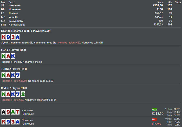Click the Stack column header
Viewport: 182px width, 127px height.
click(x=160, y=2)
